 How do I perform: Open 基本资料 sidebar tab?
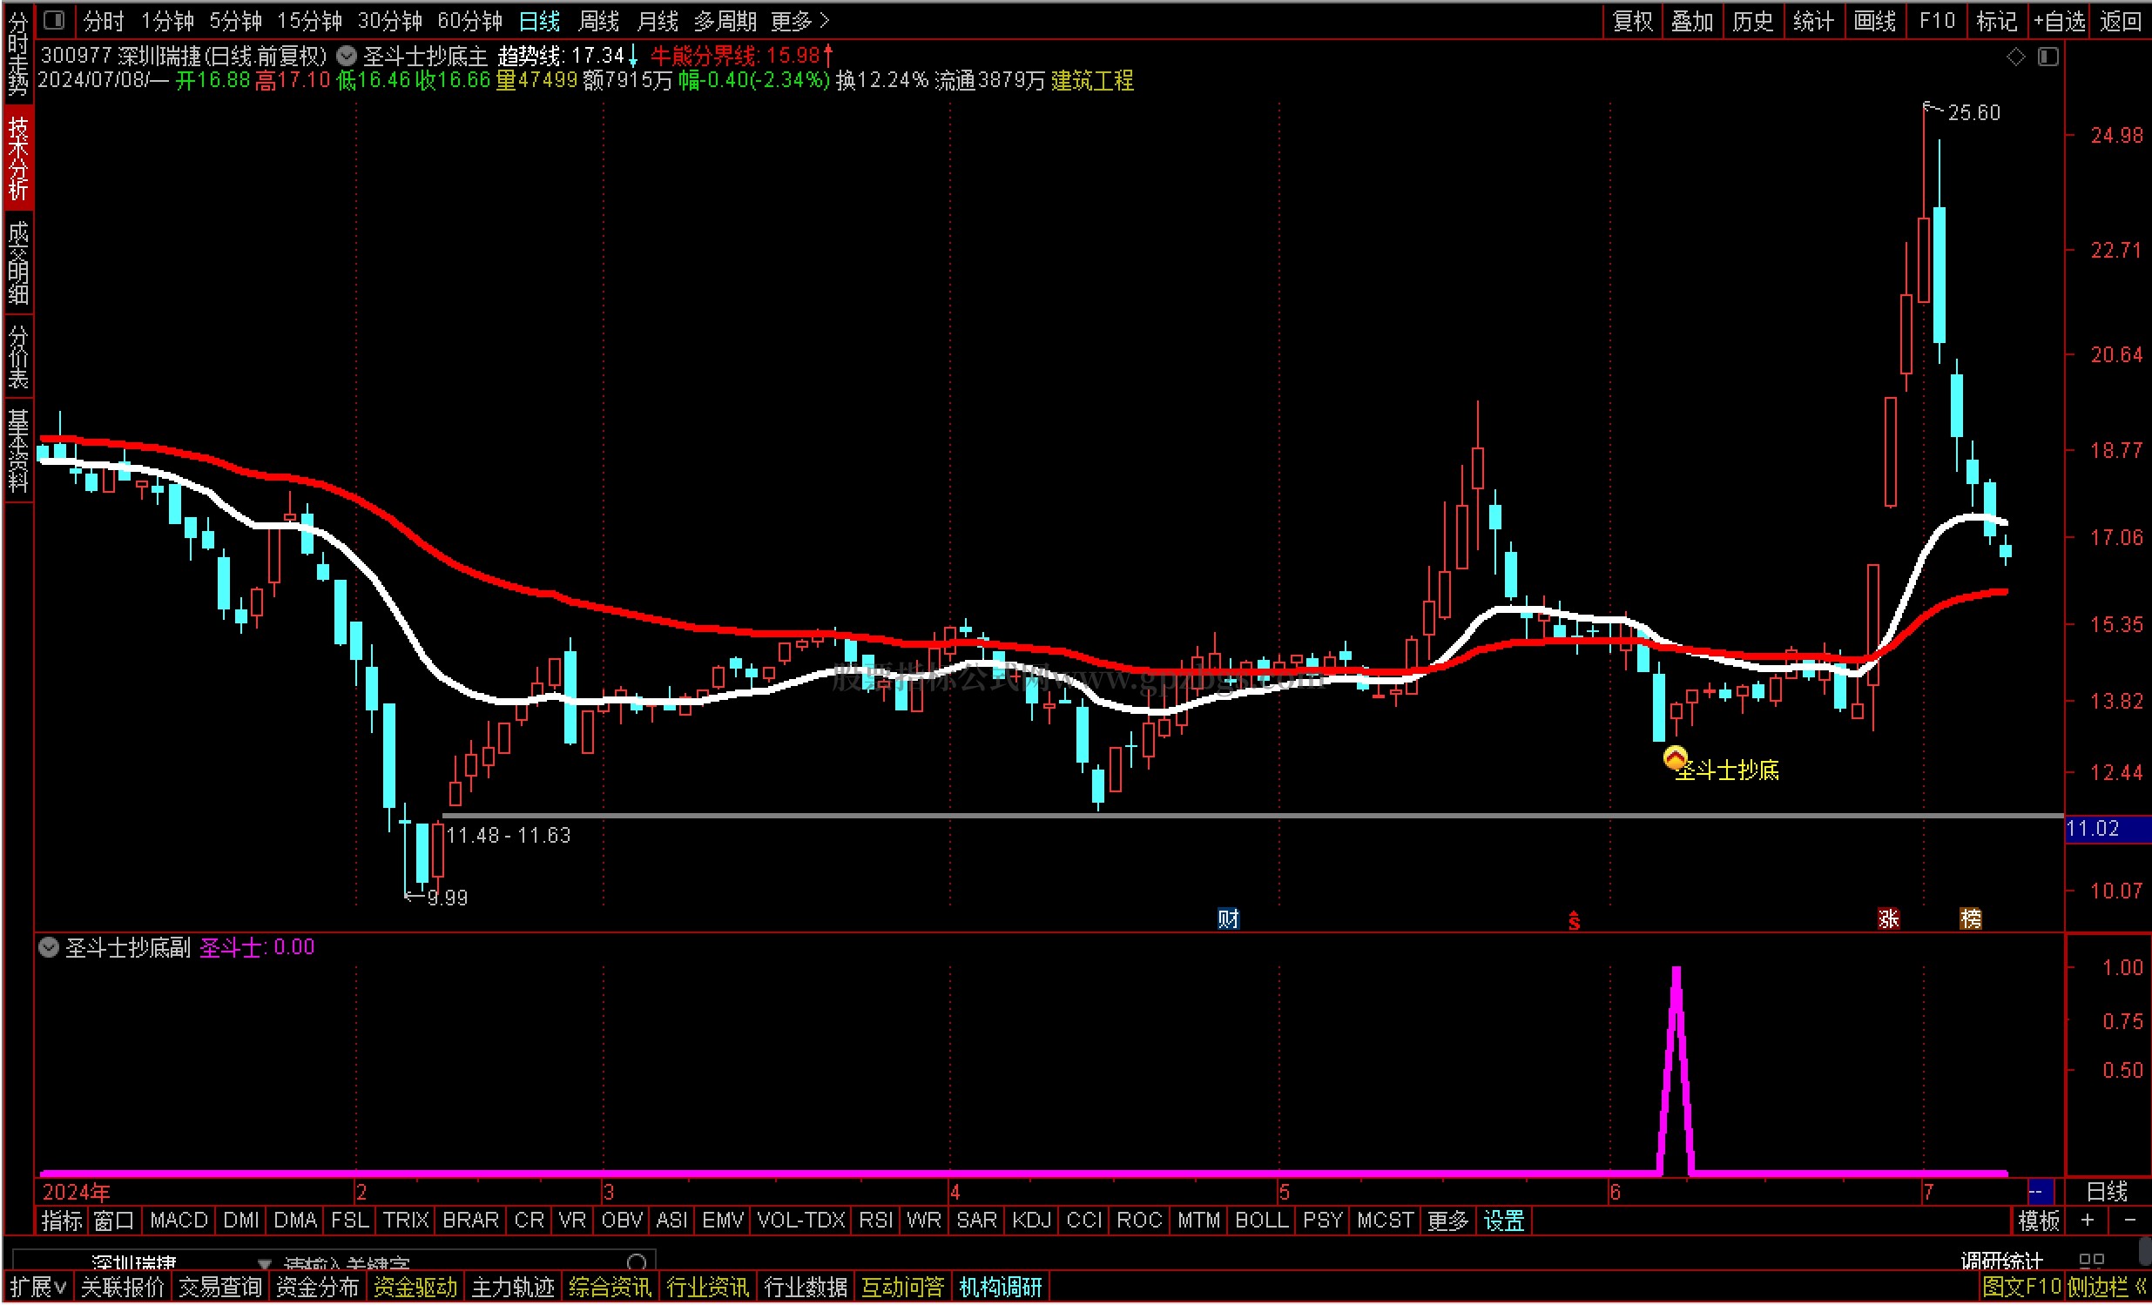[x=18, y=448]
